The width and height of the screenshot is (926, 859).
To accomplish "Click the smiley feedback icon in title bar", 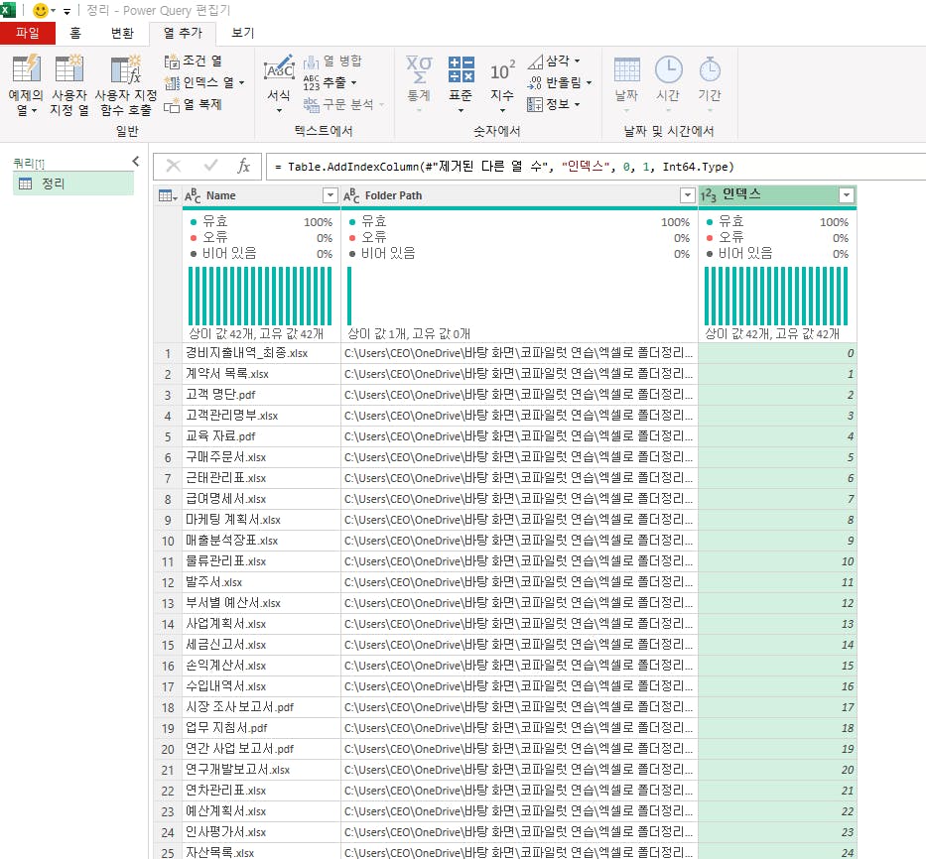I will tap(40, 10).
